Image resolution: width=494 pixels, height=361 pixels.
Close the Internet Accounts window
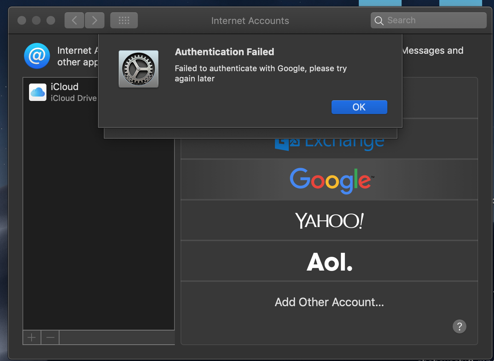tap(22, 20)
